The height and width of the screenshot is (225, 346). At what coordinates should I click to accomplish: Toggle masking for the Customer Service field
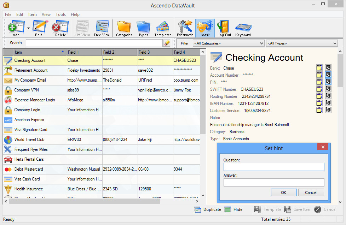(328, 110)
